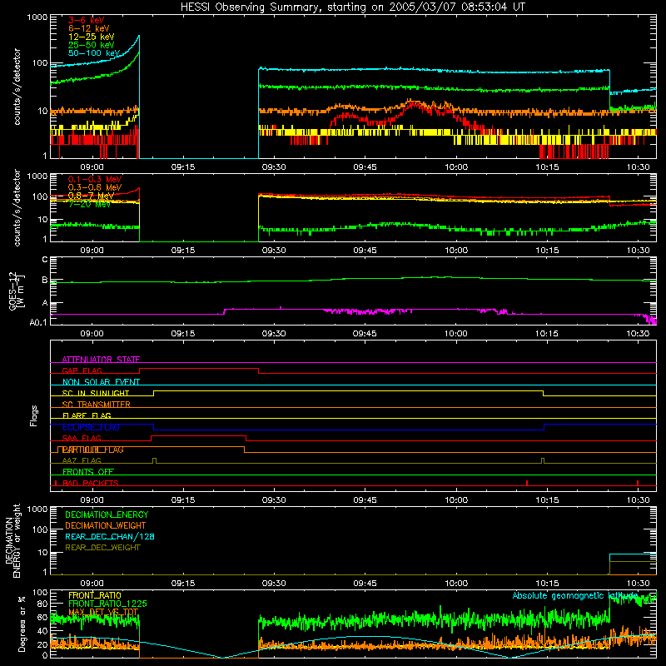Click the REAR_DEC_WEIGHT legend label

pyautogui.click(x=102, y=548)
